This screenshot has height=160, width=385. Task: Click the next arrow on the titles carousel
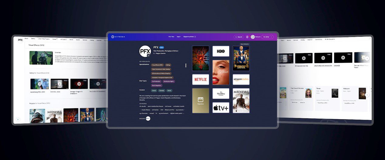[x=367, y=95]
